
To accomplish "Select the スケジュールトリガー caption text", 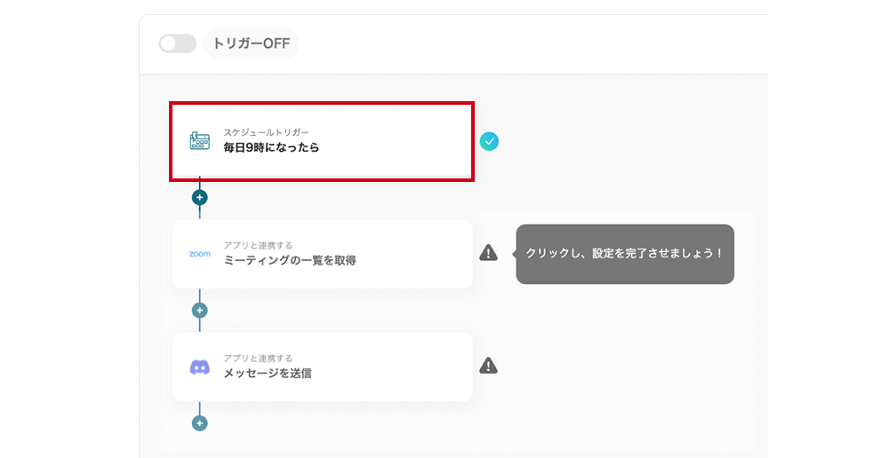I will 267,132.
